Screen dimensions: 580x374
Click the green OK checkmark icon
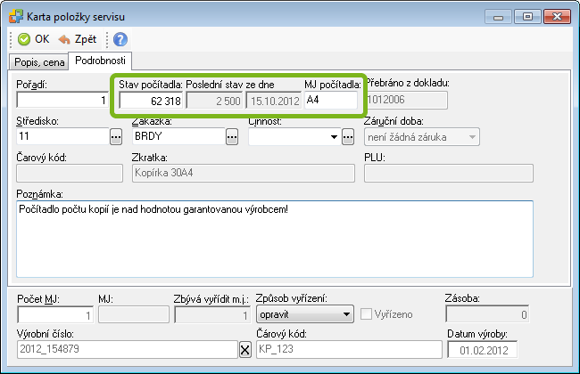pyautogui.click(x=24, y=39)
